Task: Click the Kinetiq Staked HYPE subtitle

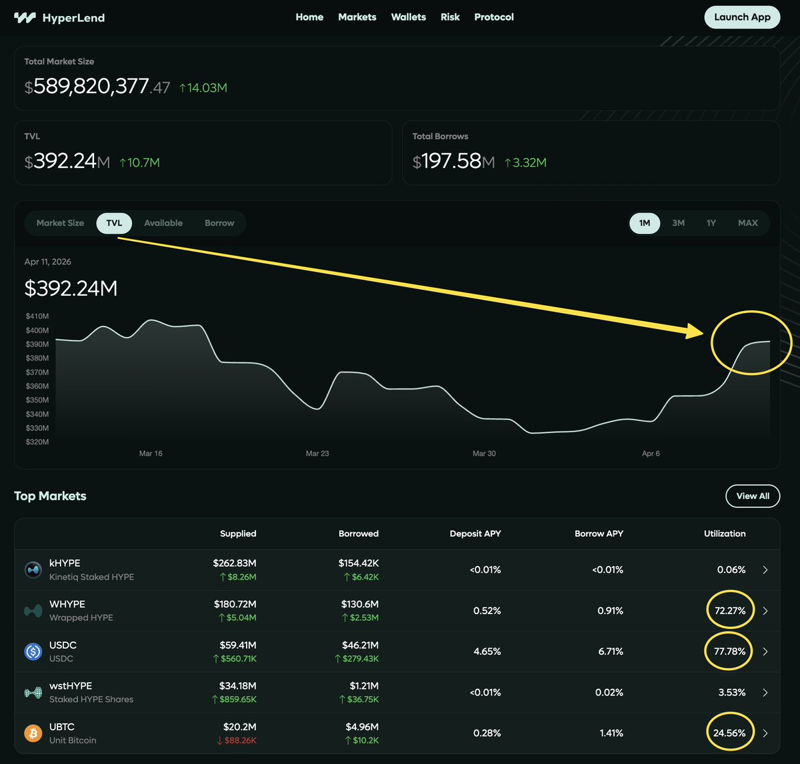Action: point(91,577)
